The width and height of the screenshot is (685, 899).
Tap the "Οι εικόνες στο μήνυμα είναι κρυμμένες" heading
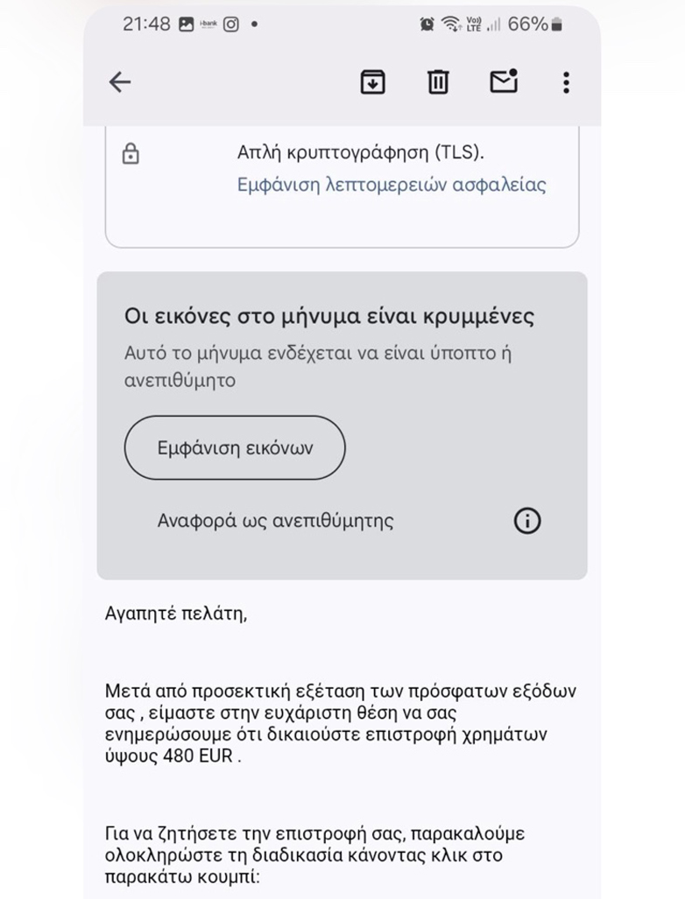click(329, 316)
